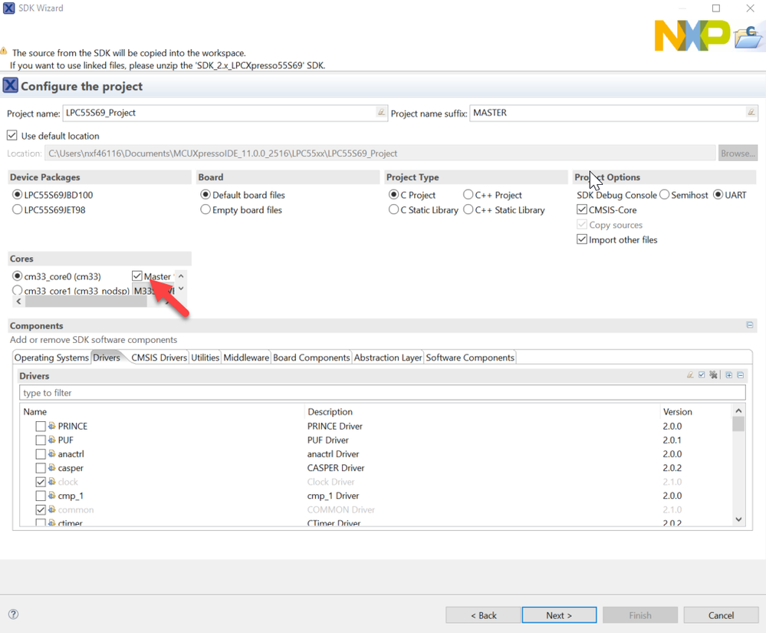The height and width of the screenshot is (633, 766).
Task: Click the cmp_1 driver component icon
Action: (52, 495)
